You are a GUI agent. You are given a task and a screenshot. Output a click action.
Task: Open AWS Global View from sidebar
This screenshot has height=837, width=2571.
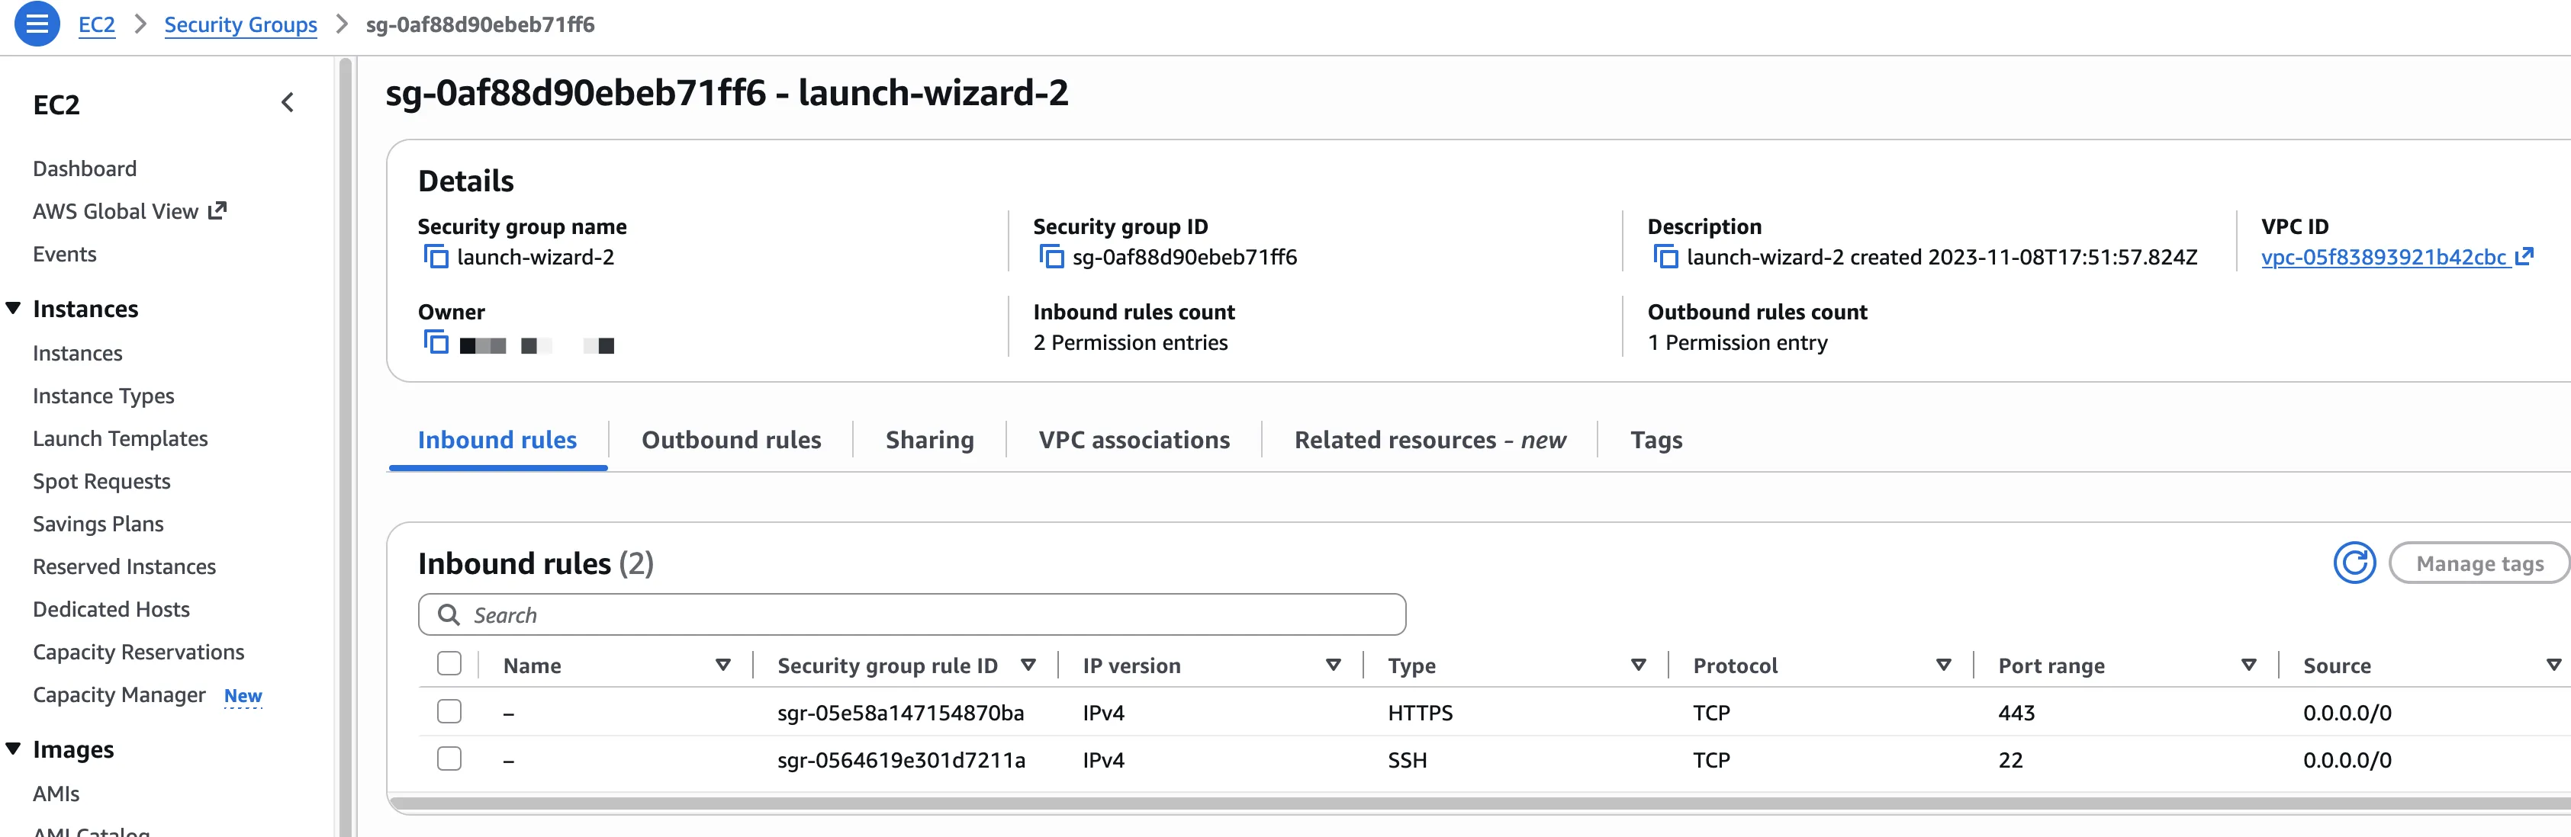coord(116,210)
